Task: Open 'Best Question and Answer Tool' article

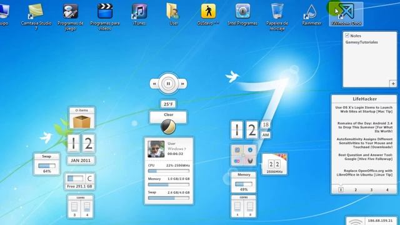Action: tap(365, 157)
